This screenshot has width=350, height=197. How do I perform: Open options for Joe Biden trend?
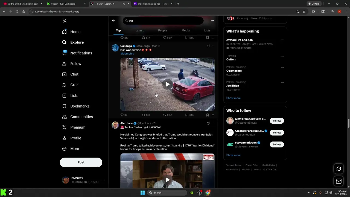[282, 83]
